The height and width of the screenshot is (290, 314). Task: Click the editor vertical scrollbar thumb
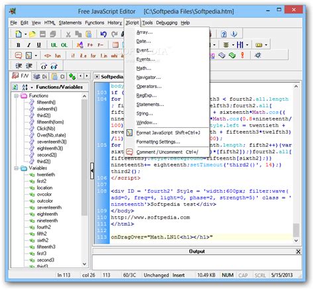tap(296, 230)
